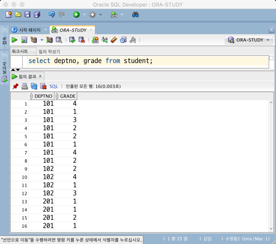Viewport: 276px width, 244px height.
Task: Clear the worksheet with the eraser icon
Action: pos(114,40)
